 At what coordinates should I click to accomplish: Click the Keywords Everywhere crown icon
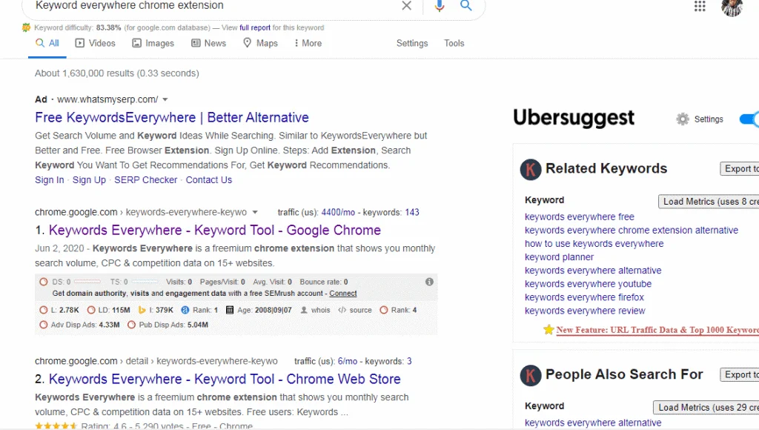(25, 27)
